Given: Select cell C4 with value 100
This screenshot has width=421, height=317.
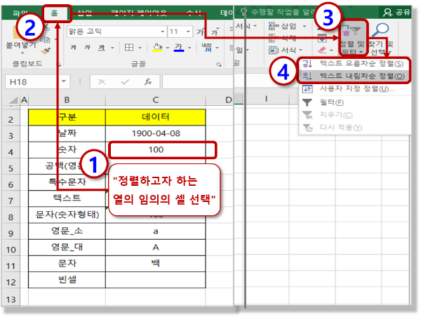Looking at the screenshot, I should pos(156,150).
